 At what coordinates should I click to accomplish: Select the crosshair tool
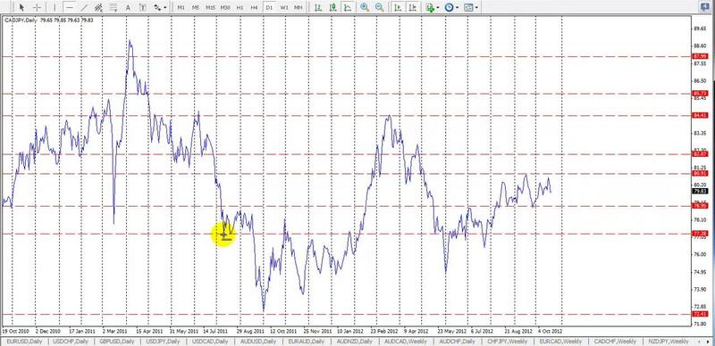coord(38,7)
